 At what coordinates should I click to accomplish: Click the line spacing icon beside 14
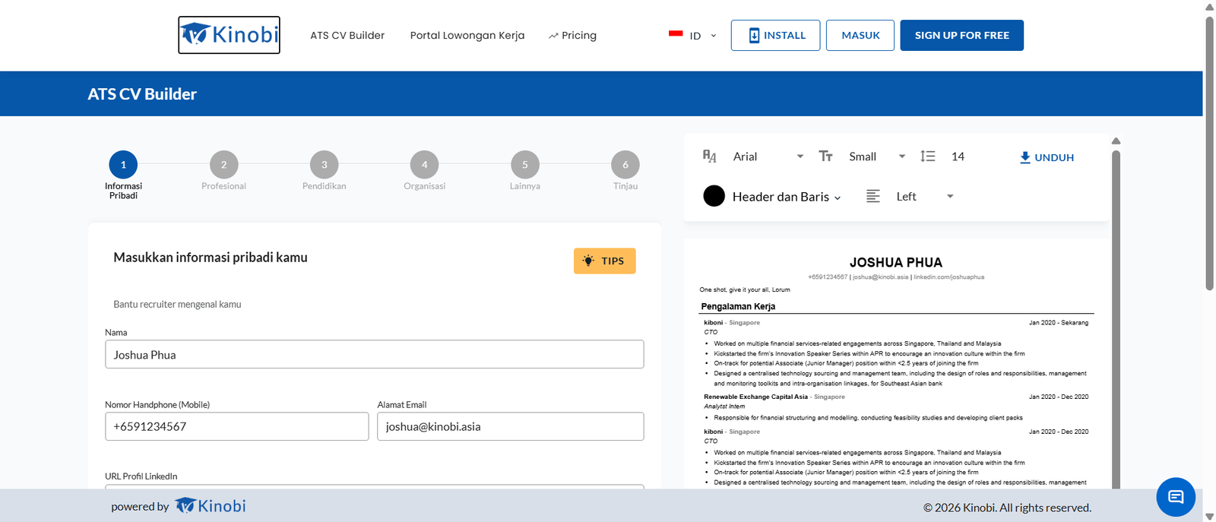[x=928, y=157]
